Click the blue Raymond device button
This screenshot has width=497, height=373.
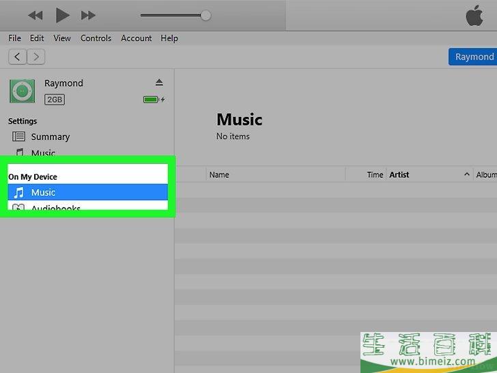(472, 57)
